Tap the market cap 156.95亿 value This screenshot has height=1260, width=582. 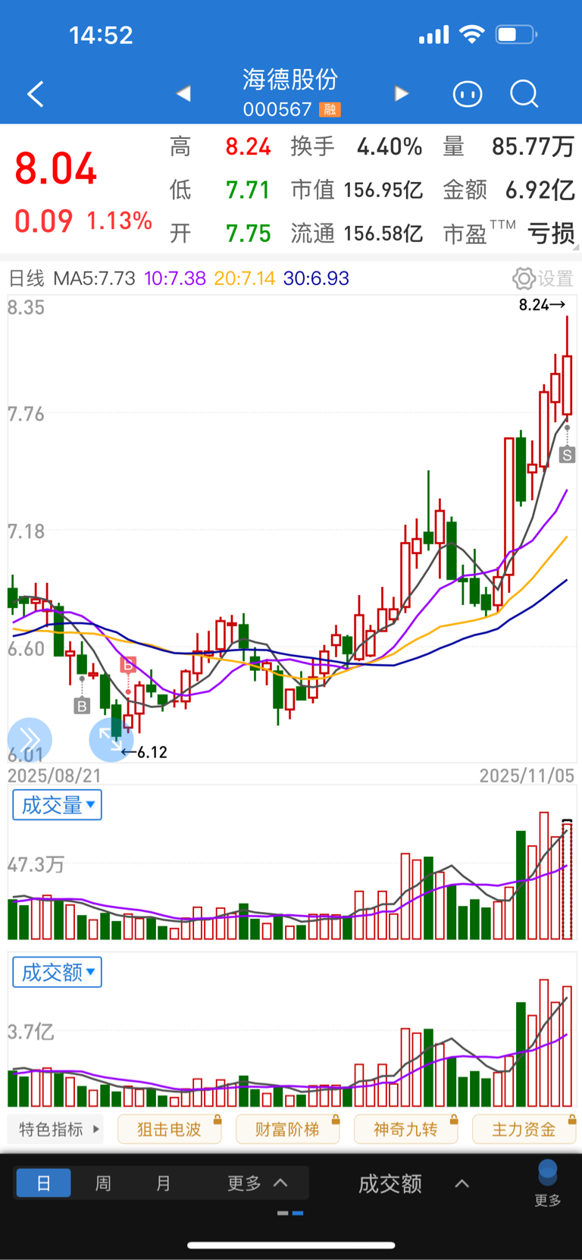tap(383, 190)
